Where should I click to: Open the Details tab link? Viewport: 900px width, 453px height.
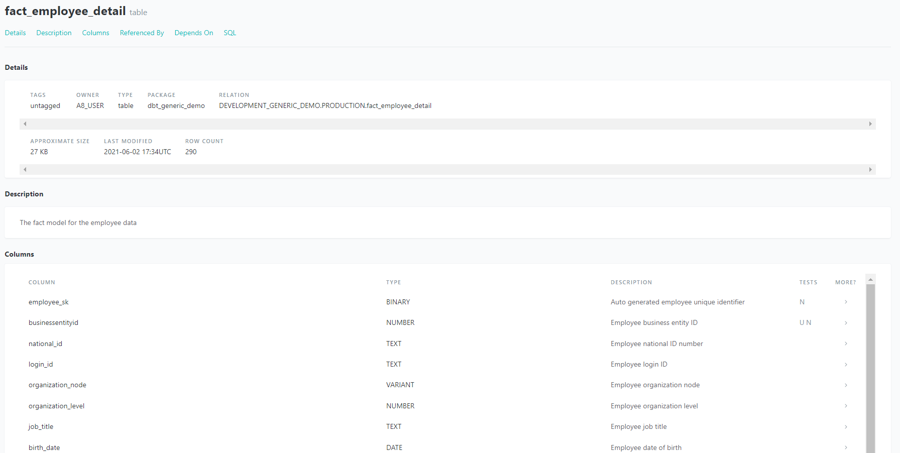point(15,33)
